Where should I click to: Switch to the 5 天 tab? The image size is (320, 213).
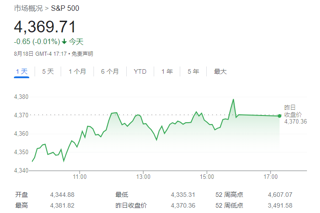(x=48, y=71)
